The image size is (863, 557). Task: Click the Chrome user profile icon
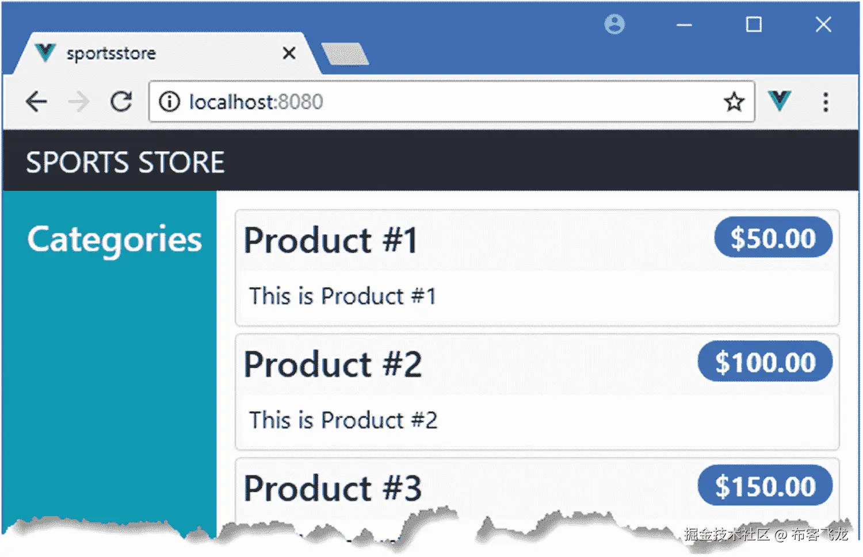pyautogui.click(x=614, y=24)
